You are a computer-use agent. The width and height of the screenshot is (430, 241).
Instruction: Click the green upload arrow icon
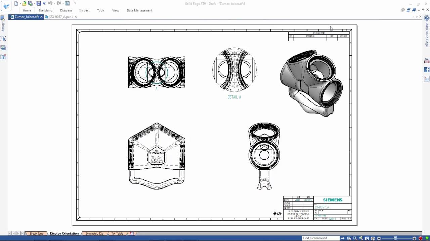coord(427,238)
